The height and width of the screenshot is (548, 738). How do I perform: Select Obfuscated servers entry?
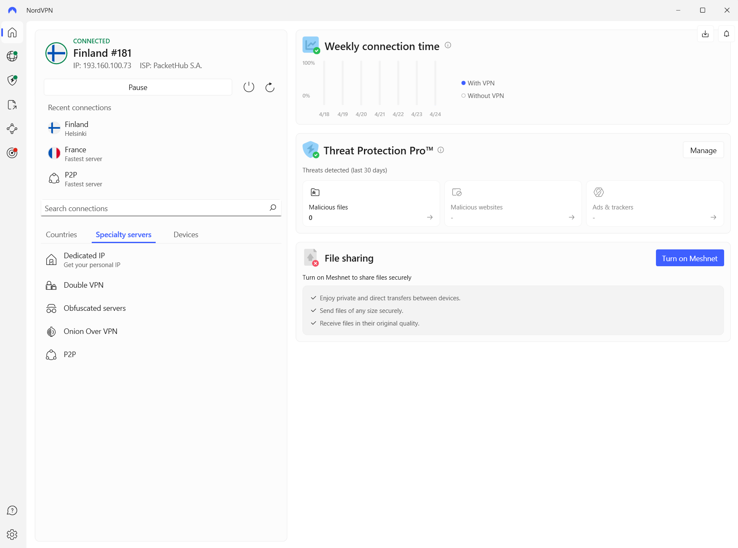(161, 308)
